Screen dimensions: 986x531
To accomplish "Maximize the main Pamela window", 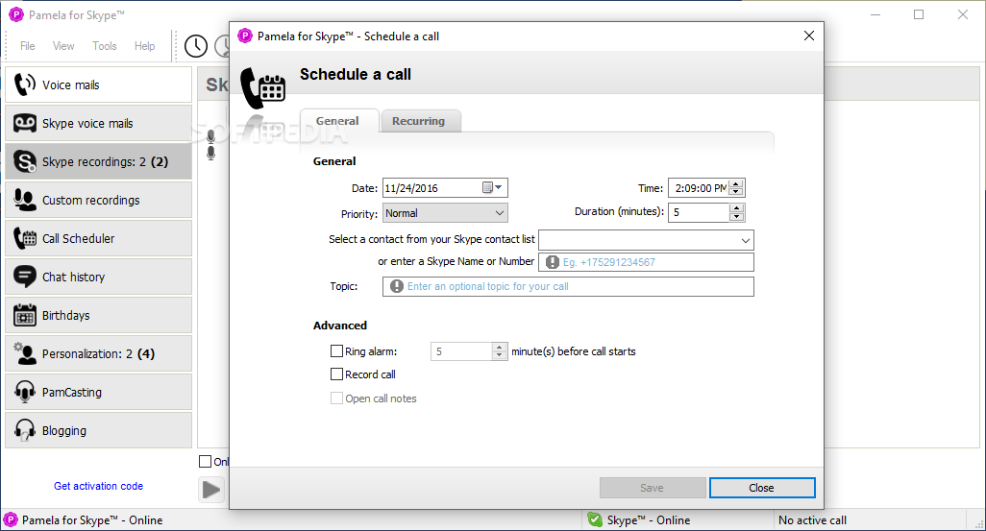I will pos(919,14).
